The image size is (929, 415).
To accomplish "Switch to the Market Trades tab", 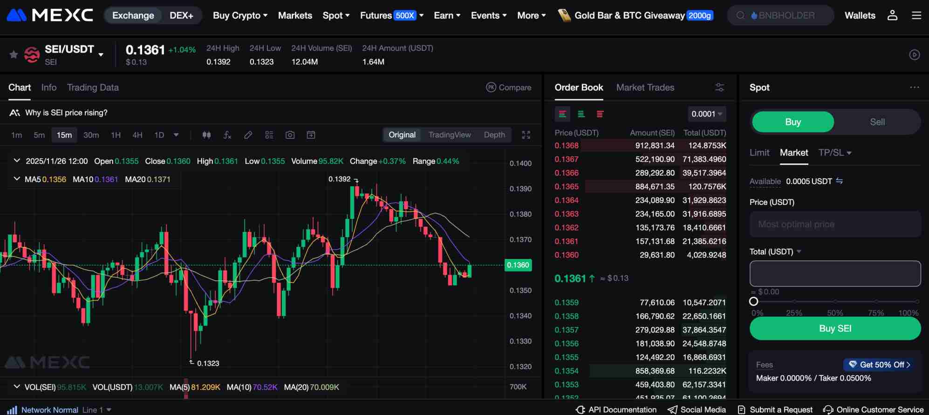I will point(645,88).
